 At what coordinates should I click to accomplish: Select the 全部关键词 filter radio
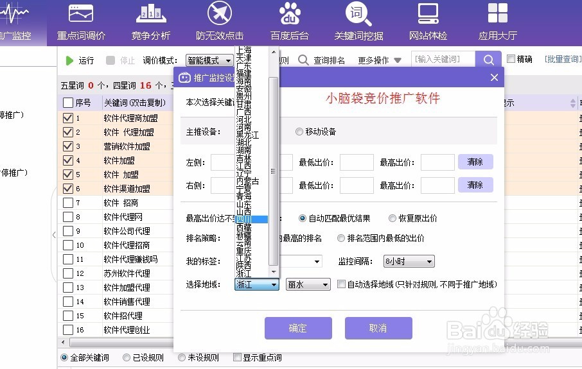coord(64,357)
